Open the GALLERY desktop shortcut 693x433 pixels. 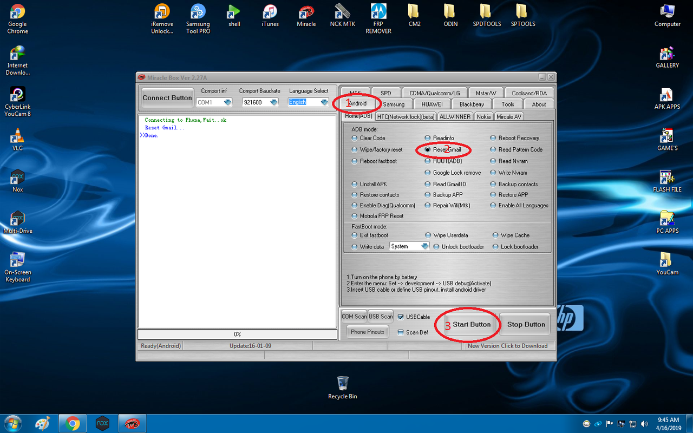coord(667,57)
